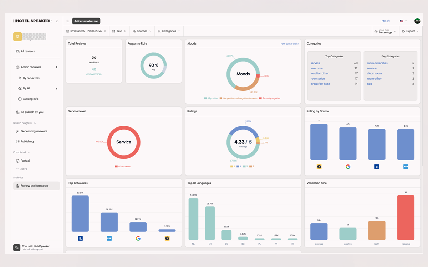Toggle the 'Seriously negative' legend entry
Image resolution: width=428 pixels, height=267 pixels.
point(269,98)
